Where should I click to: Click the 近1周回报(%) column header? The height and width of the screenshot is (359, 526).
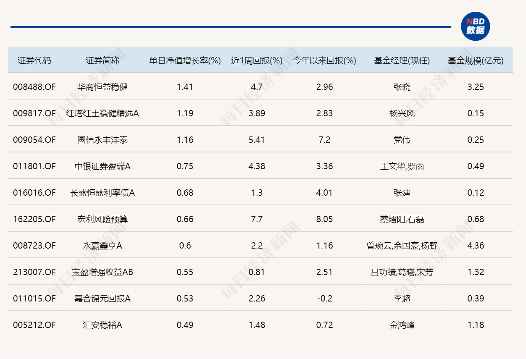[x=255, y=60]
